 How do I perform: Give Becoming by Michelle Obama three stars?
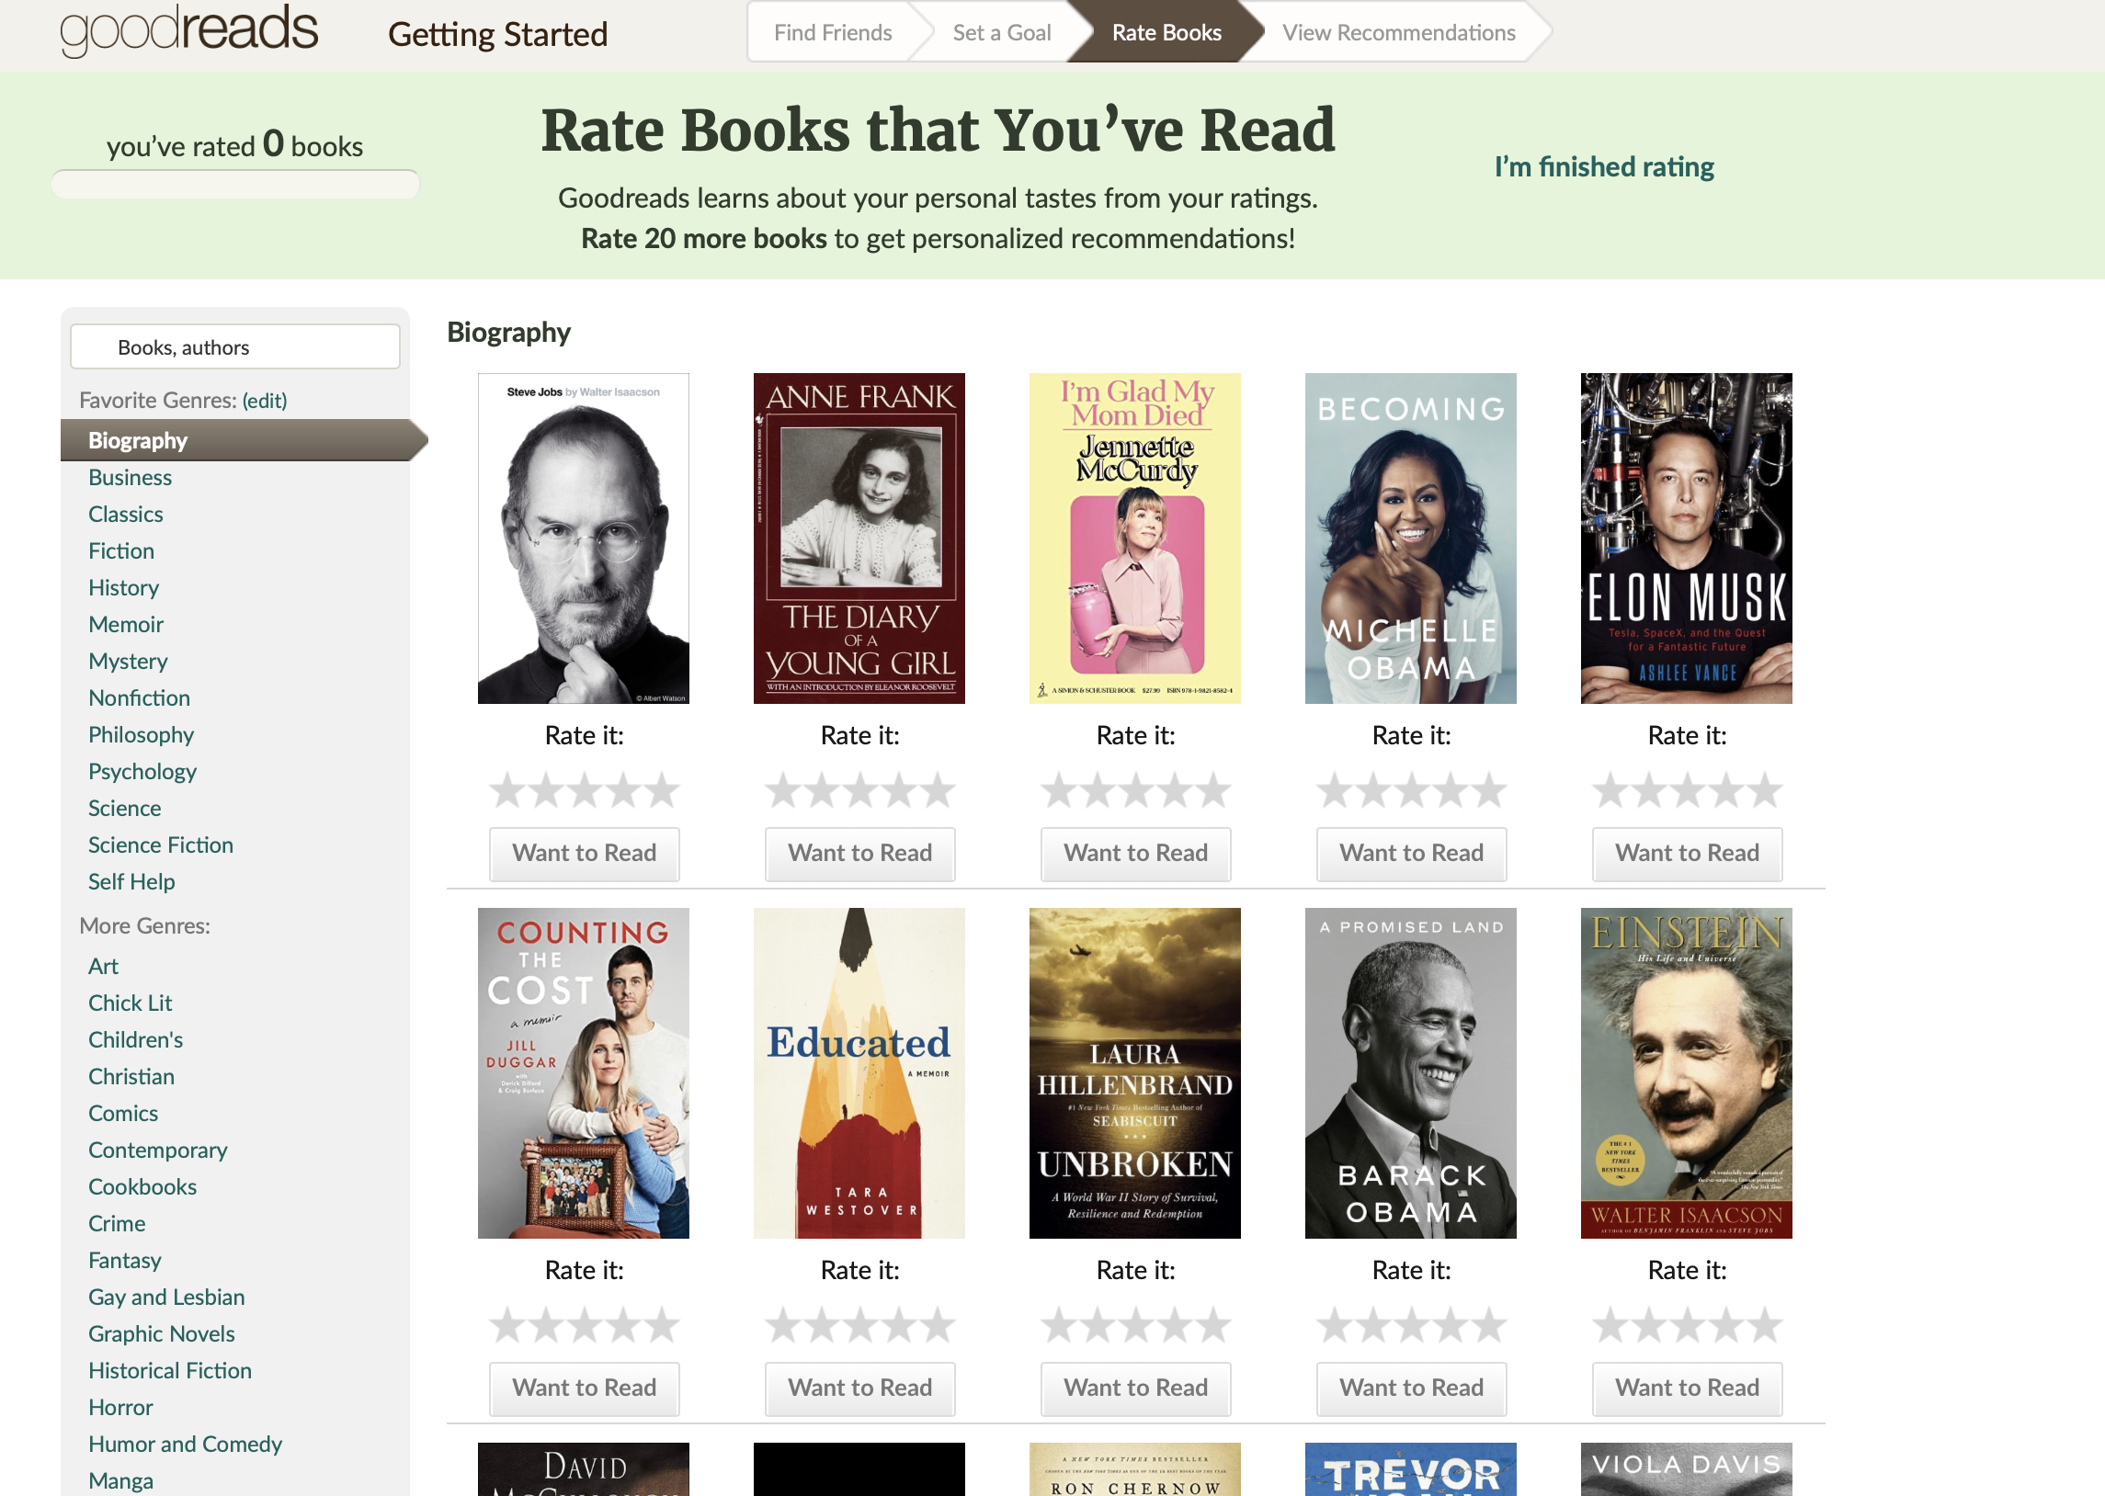coord(1411,790)
